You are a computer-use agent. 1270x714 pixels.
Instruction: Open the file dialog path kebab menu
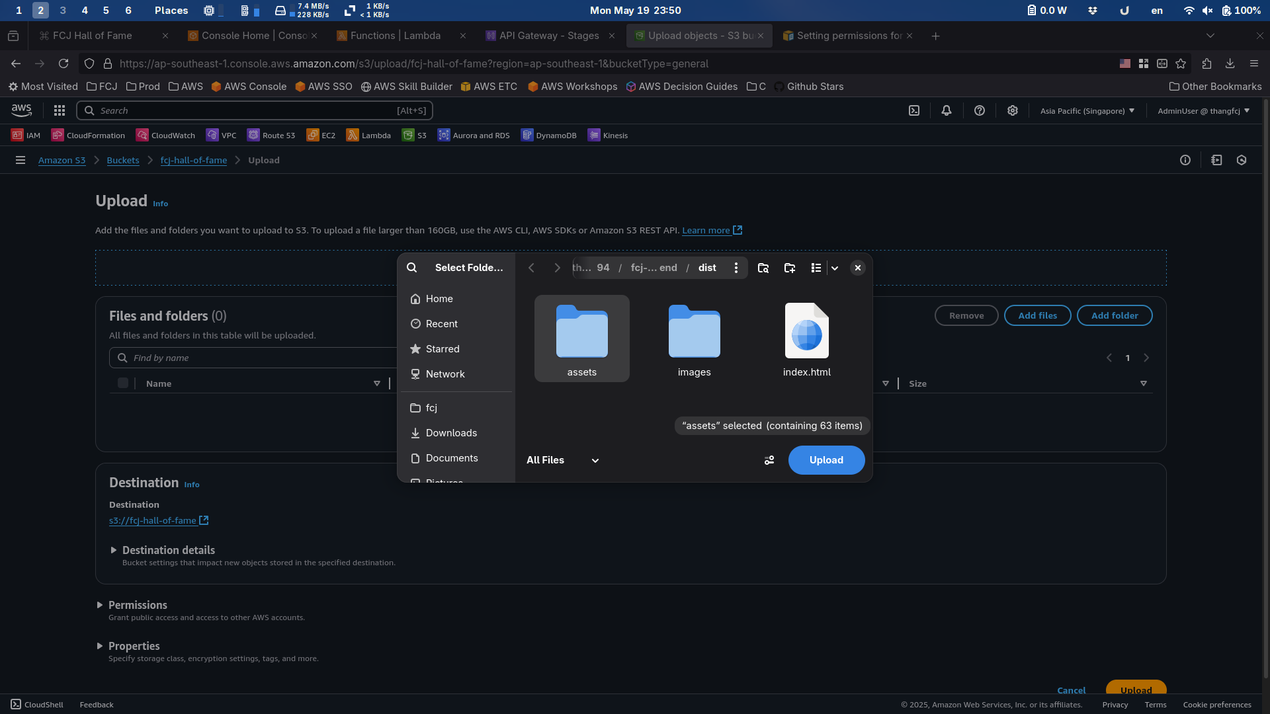(x=736, y=268)
